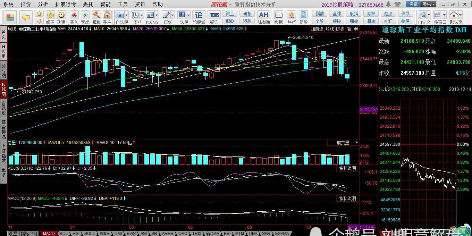
Task: Open the 扩展行情 menu
Action: click(66, 4)
